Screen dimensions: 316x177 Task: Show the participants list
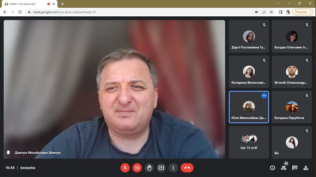[x=283, y=168]
